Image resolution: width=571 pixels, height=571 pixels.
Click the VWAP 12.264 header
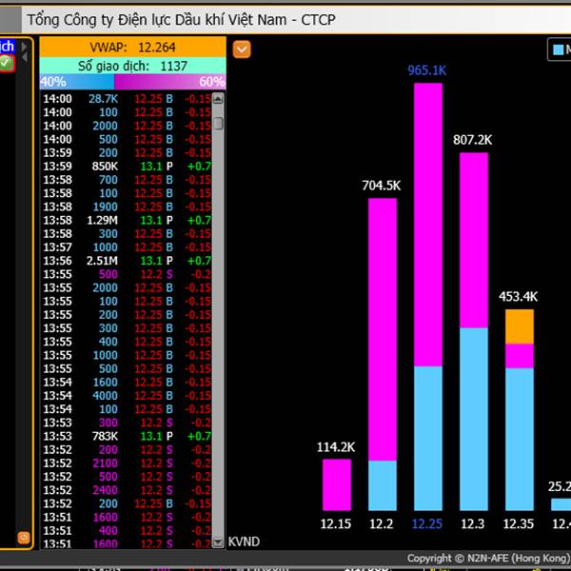click(132, 47)
